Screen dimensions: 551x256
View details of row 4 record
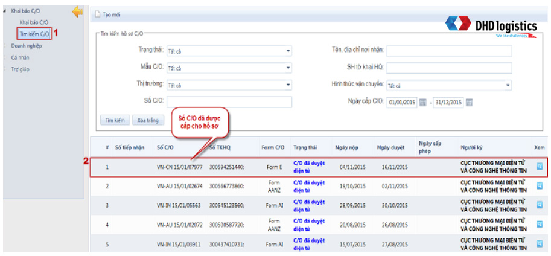[540, 225]
